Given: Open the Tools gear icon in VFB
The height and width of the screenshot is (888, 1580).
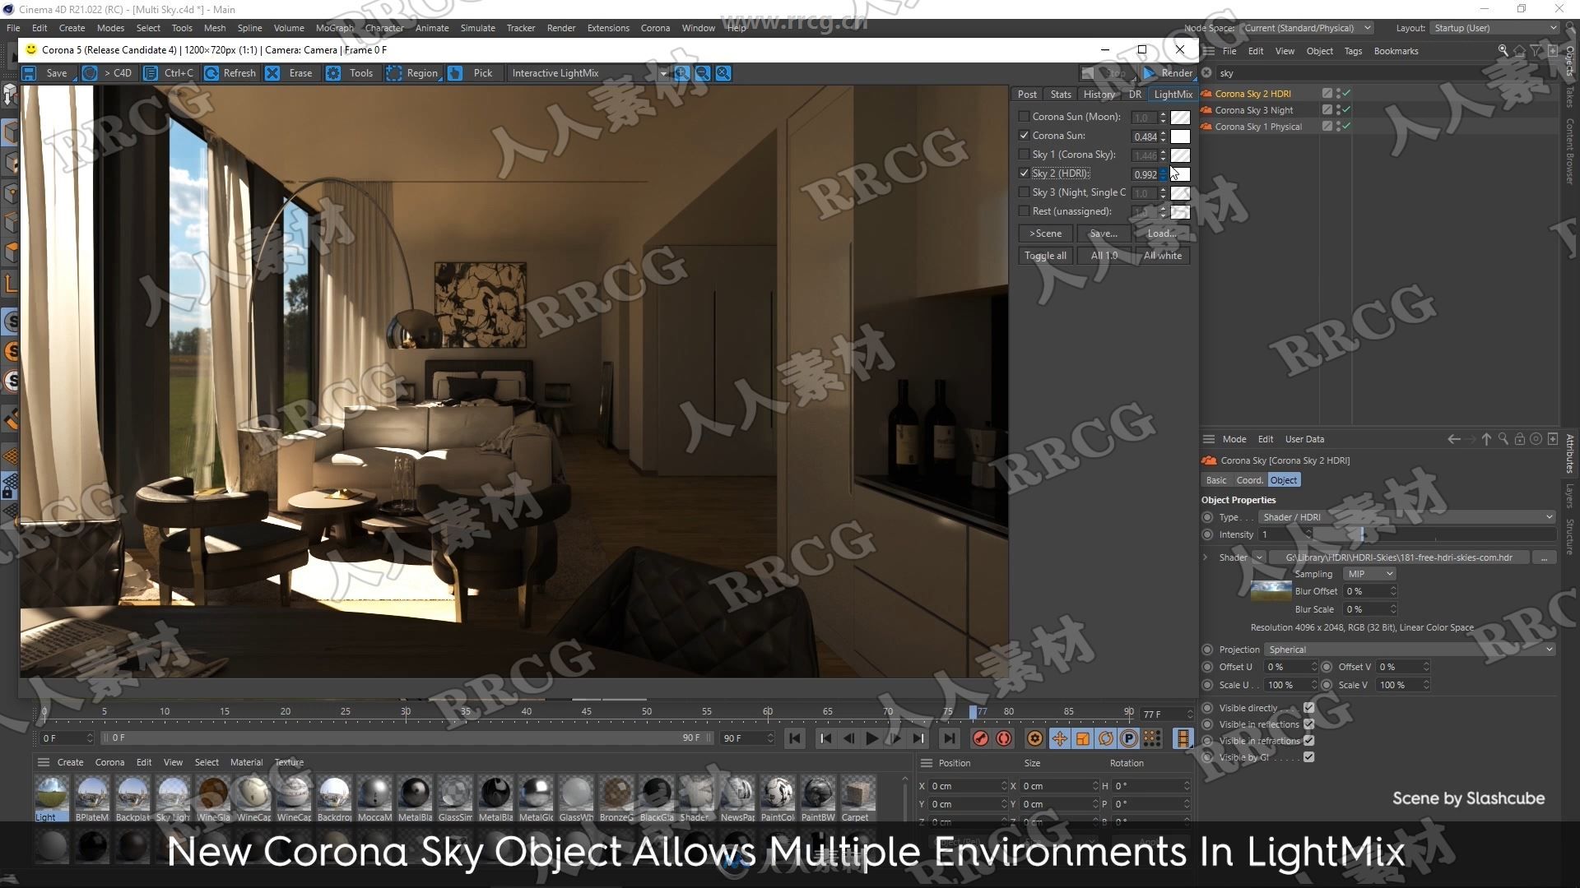Looking at the screenshot, I should coord(333,73).
